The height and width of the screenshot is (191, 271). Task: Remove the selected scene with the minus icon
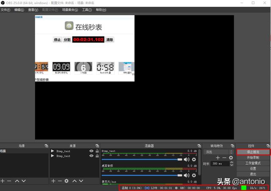9,181
